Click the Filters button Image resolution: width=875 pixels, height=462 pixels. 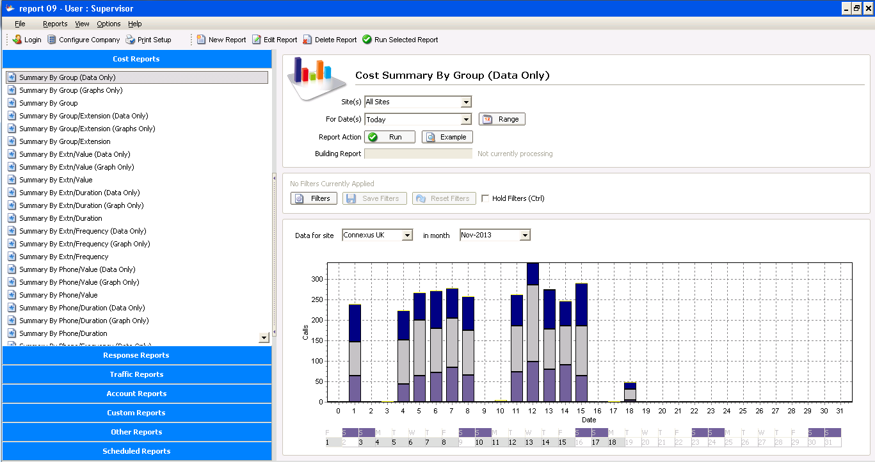[x=314, y=198]
